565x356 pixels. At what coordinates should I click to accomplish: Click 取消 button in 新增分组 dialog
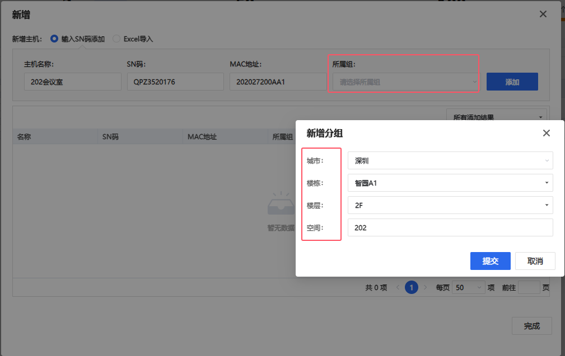pyautogui.click(x=535, y=261)
